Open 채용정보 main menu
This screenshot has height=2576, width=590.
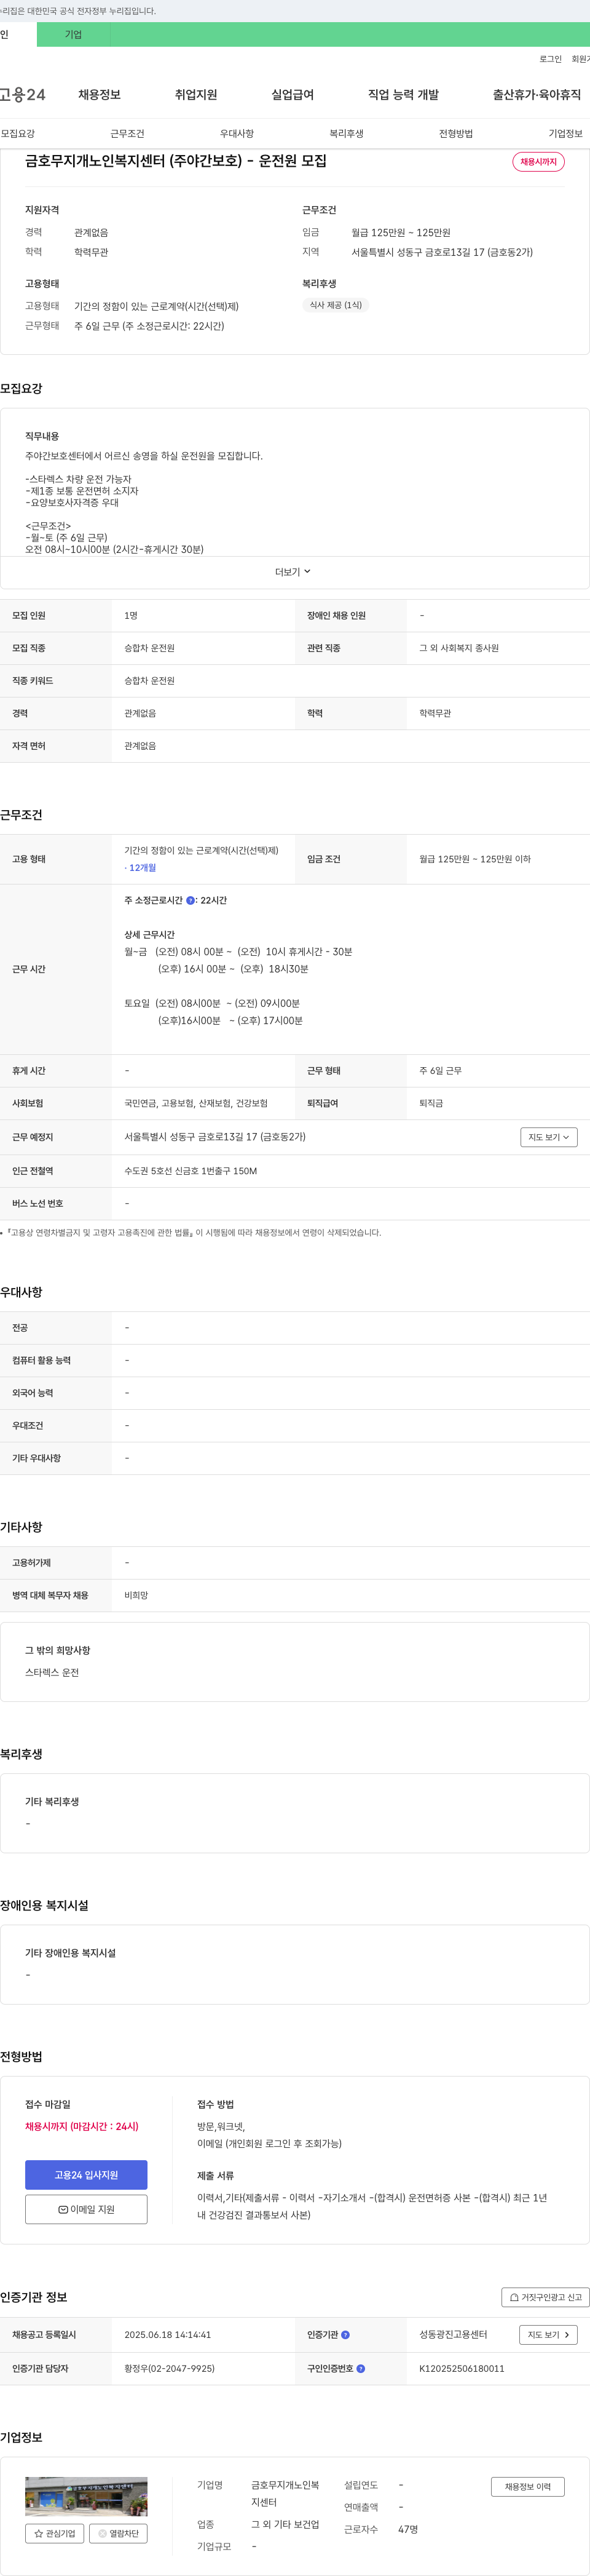tap(99, 95)
